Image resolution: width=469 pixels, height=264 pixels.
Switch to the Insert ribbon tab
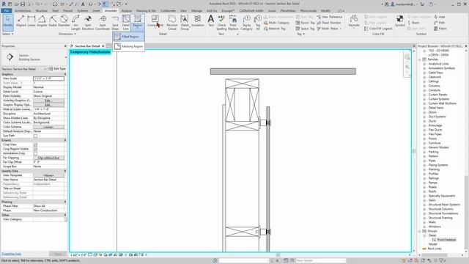coord(96,10)
